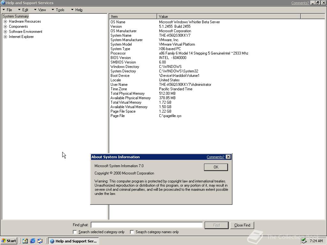Expand the Internet Explorer node
Image resolution: width=327 pixels, height=245 pixels.
pos(5,37)
